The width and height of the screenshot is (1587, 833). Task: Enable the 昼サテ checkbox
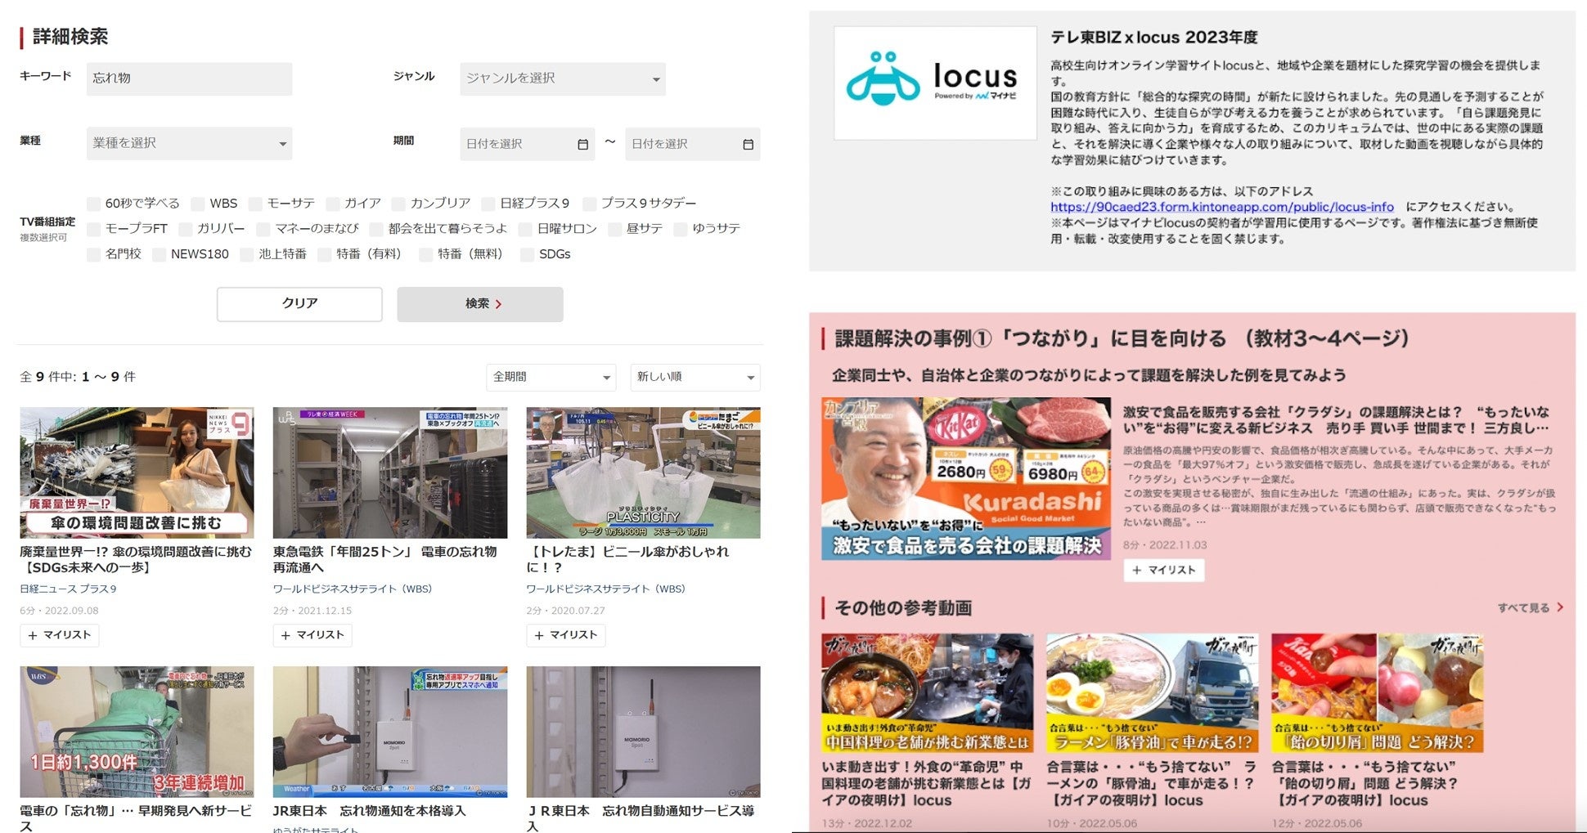pos(615,229)
